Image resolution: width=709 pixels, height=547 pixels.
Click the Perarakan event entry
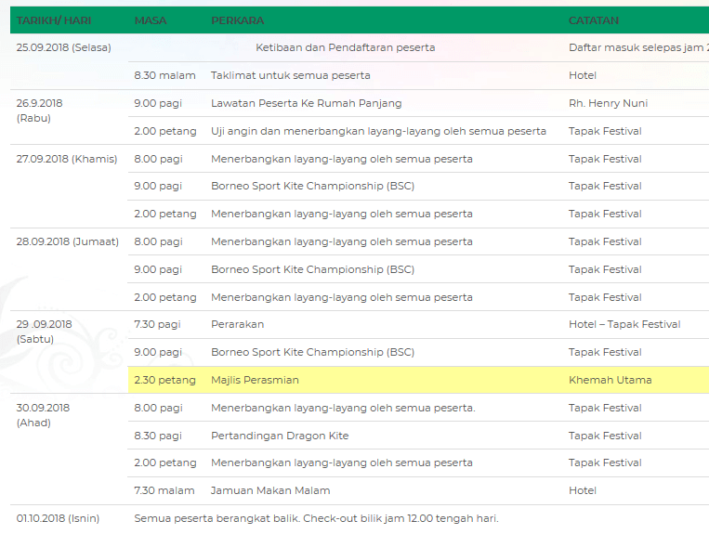point(237,324)
